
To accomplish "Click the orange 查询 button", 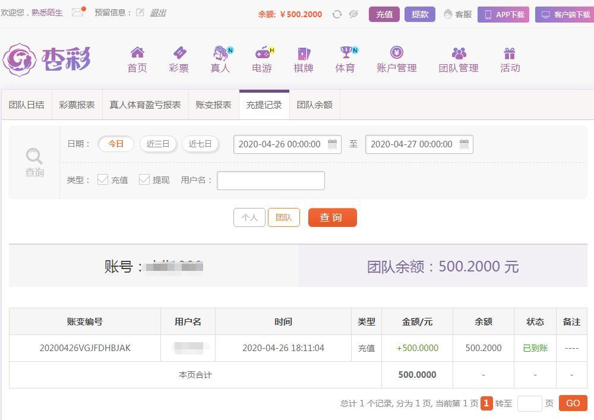I will tap(332, 217).
